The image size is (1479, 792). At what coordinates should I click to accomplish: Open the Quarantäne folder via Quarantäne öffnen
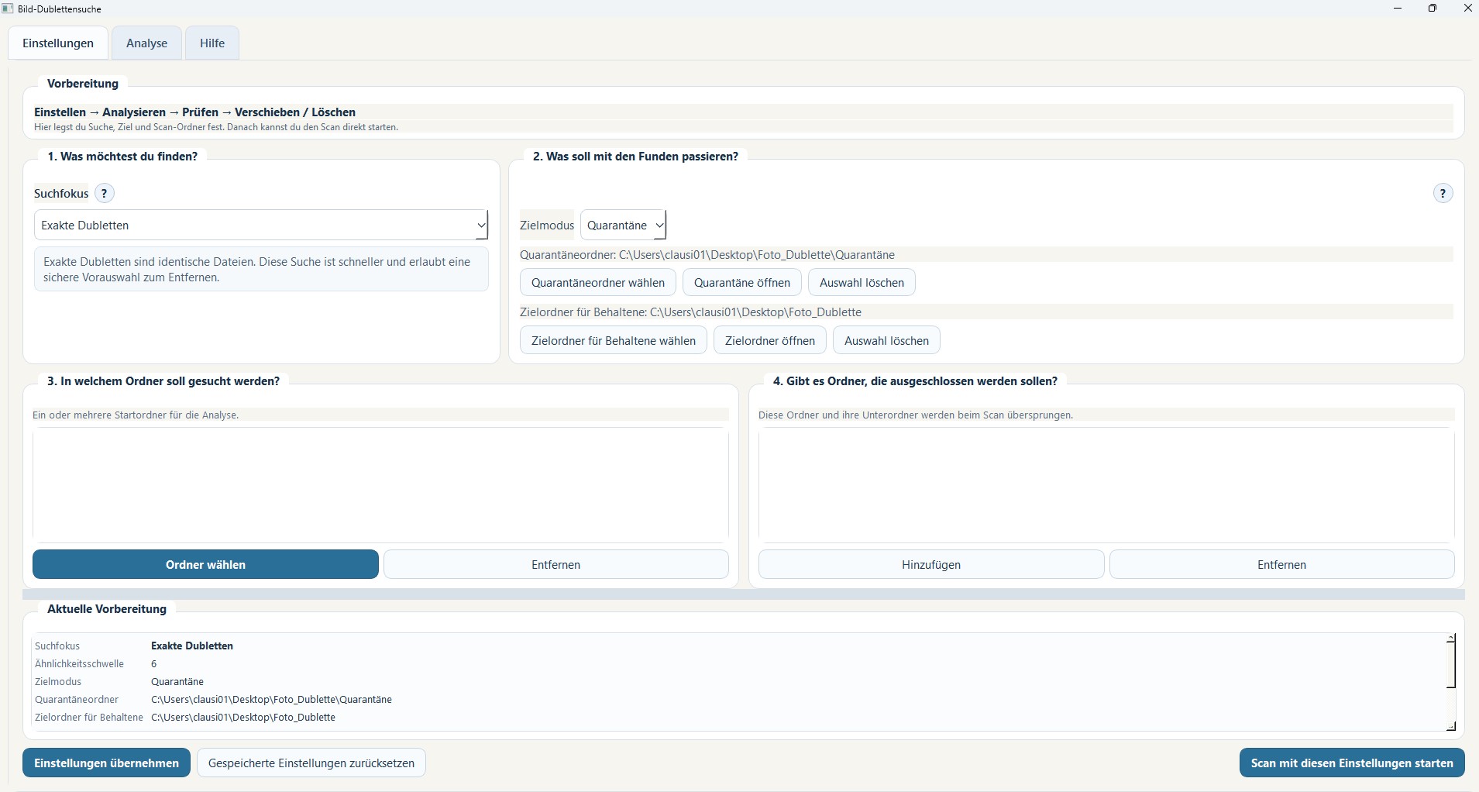tap(742, 282)
